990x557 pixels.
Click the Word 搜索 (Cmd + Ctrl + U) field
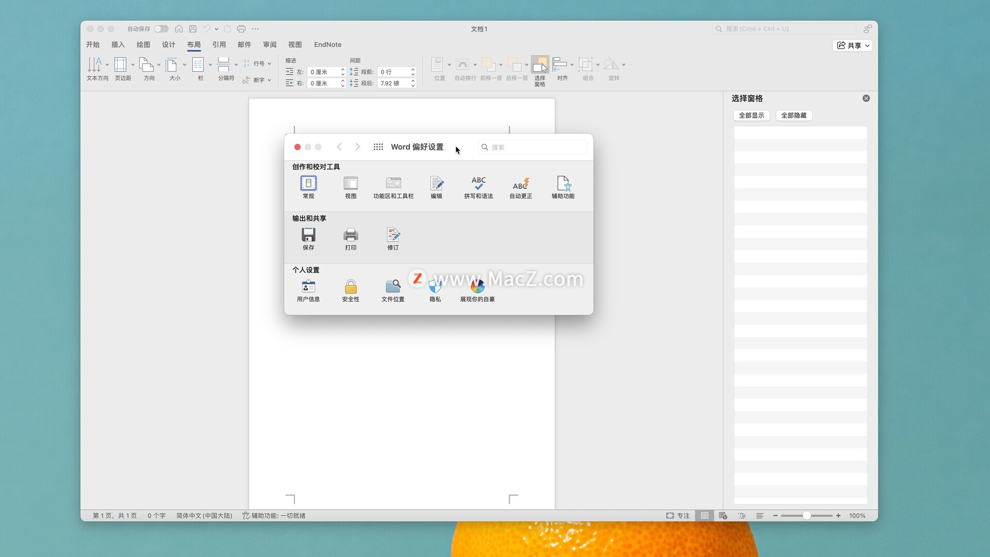(x=784, y=29)
